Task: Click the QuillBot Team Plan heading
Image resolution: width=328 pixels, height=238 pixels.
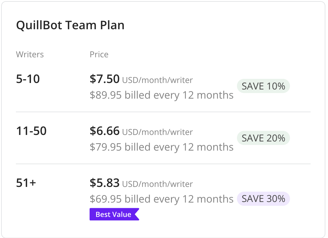Action: coord(70,25)
